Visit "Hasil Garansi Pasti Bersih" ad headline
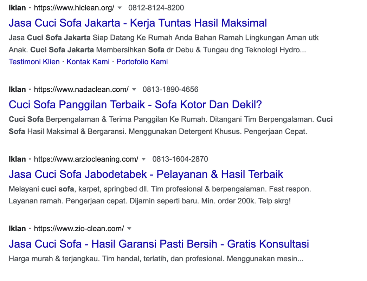This screenshot has width=367, height=281. 159,244
